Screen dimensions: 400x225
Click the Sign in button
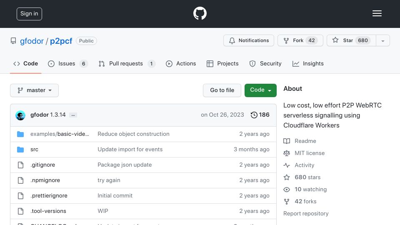tap(29, 14)
